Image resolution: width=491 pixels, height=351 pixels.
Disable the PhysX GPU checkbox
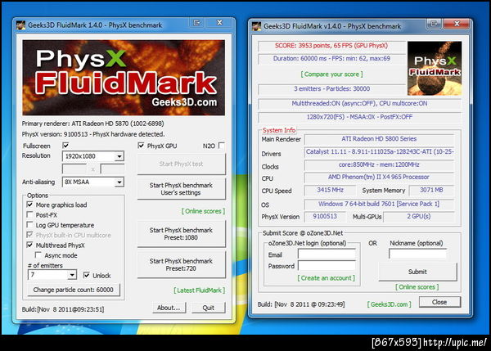pyautogui.click(x=141, y=146)
